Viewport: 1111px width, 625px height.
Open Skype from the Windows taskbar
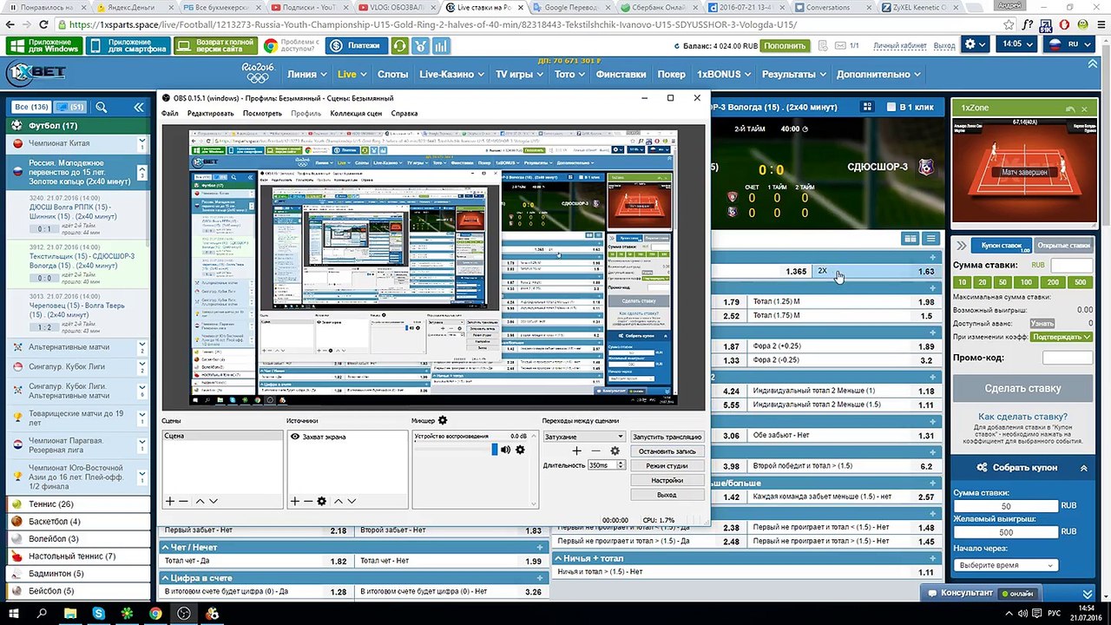click(x=99, y=614)
